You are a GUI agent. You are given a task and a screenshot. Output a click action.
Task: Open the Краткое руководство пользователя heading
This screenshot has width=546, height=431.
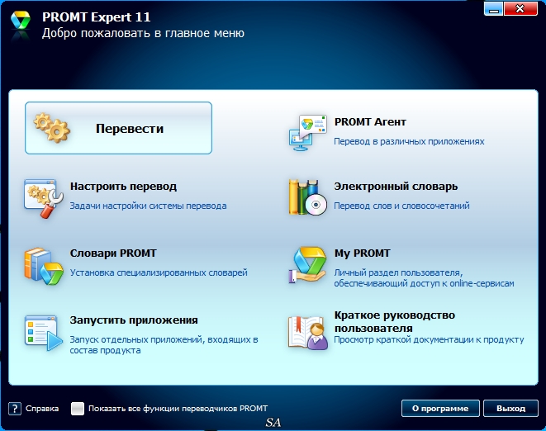pos(395,321)
